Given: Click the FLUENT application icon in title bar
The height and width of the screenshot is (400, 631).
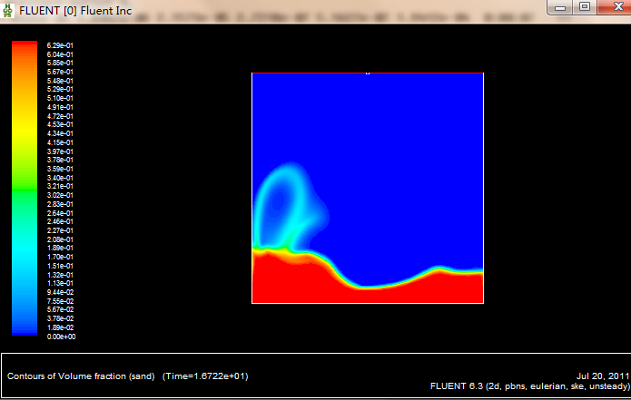Looking at the screenshot, I should (9, 9).
